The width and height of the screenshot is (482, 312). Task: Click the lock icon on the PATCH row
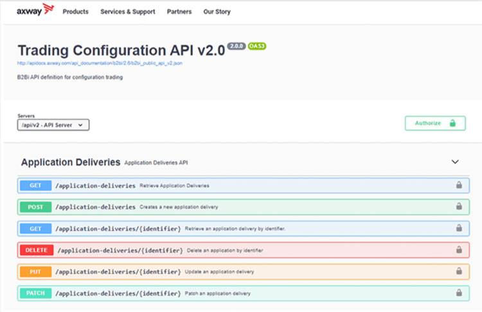(459, 293)
